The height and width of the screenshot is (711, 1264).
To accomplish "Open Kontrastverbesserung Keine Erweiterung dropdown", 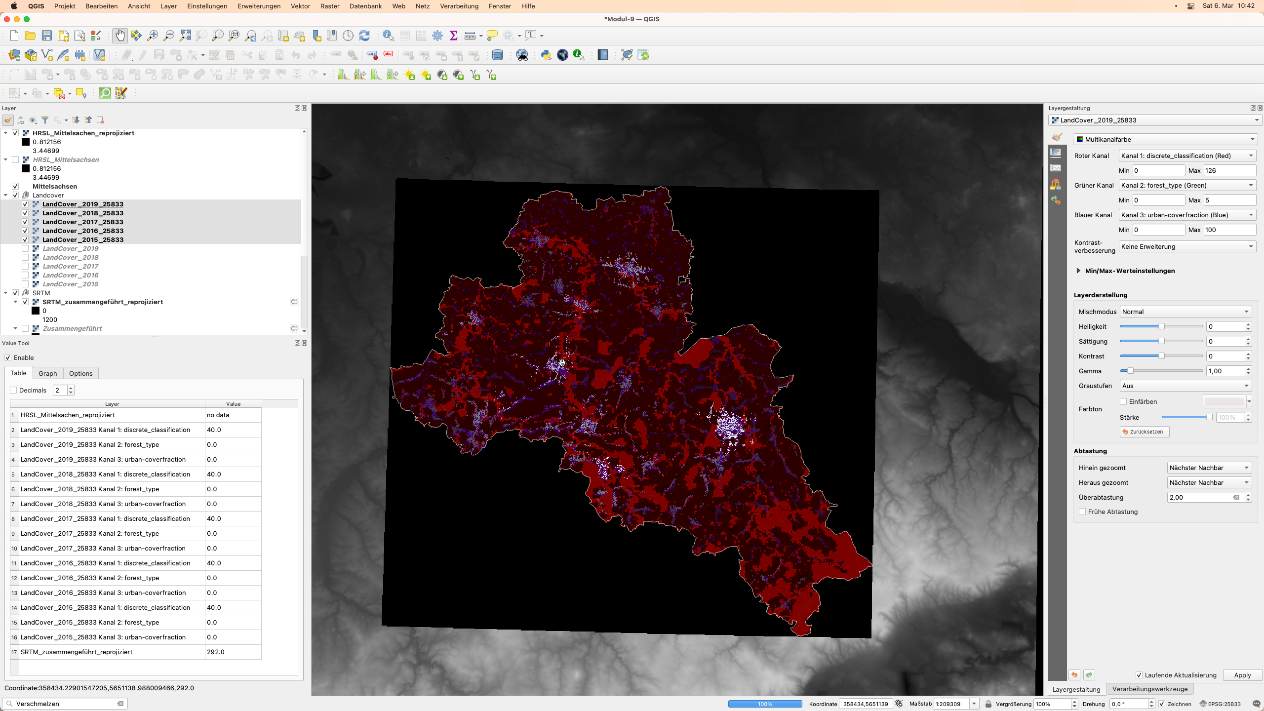I will pyautogui.click(x=1187, y=246).
